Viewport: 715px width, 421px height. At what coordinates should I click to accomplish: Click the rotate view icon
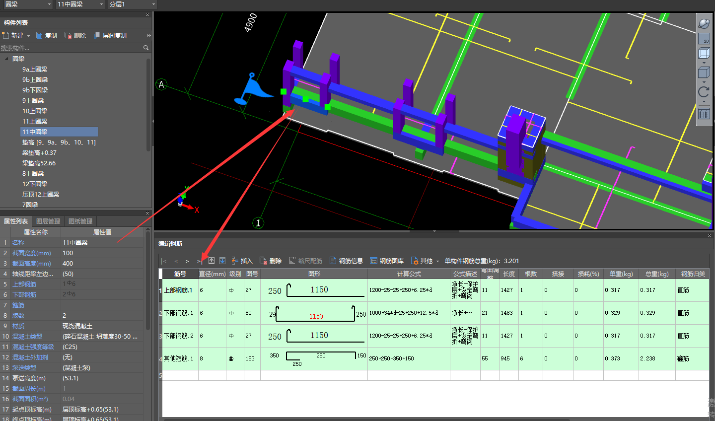click(x=704, y=92)
